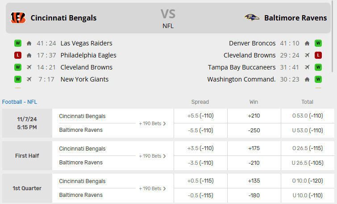Select Ravens -0.5 (-115) 1st Quarter spread
The width and height of the screenshot is (337, 204).
point(200,195)
